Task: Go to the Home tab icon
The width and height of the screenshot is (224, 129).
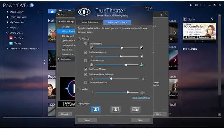Action: [x=52, y=12]
